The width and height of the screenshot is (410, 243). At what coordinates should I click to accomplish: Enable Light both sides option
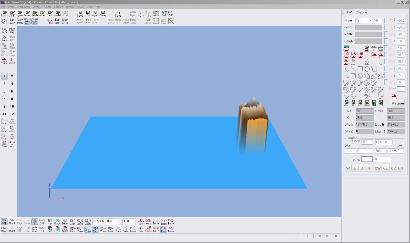(35, 222)
